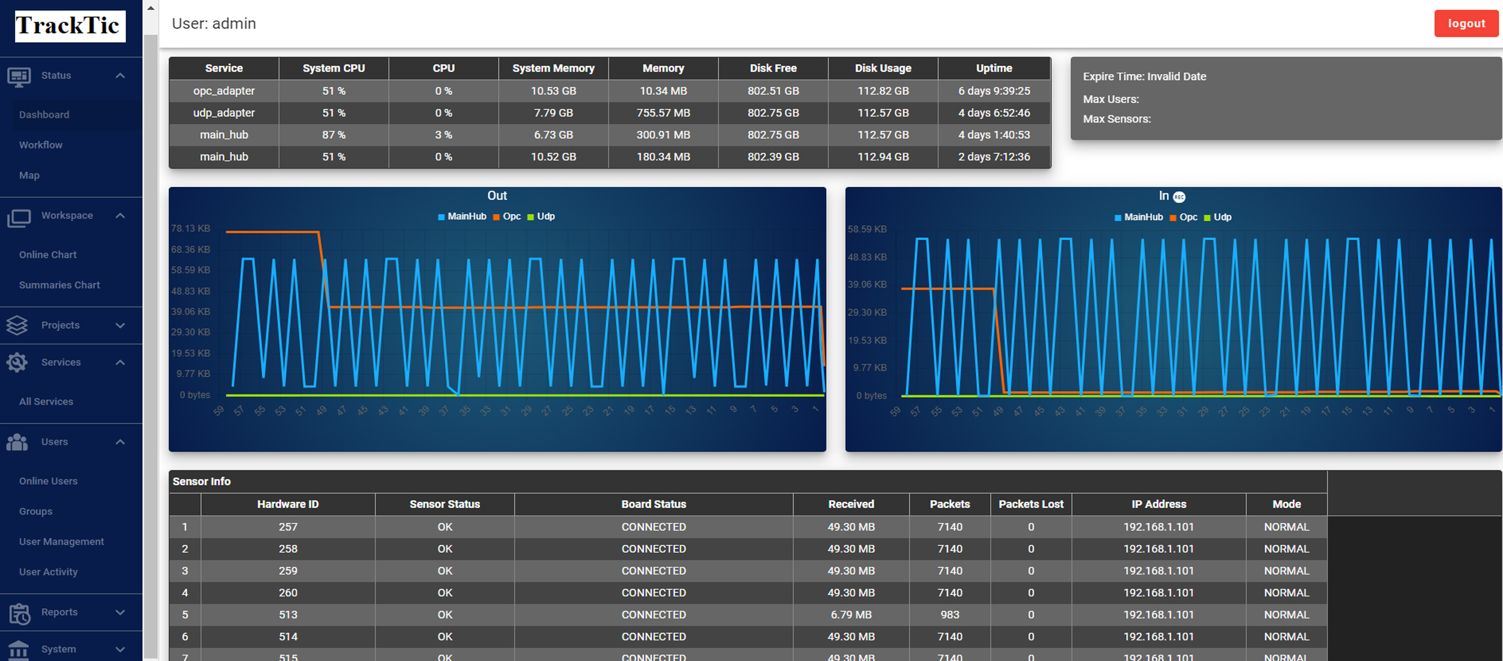Open the Online Chart page
Screen dimensions: 1503x661
[48, 255]
